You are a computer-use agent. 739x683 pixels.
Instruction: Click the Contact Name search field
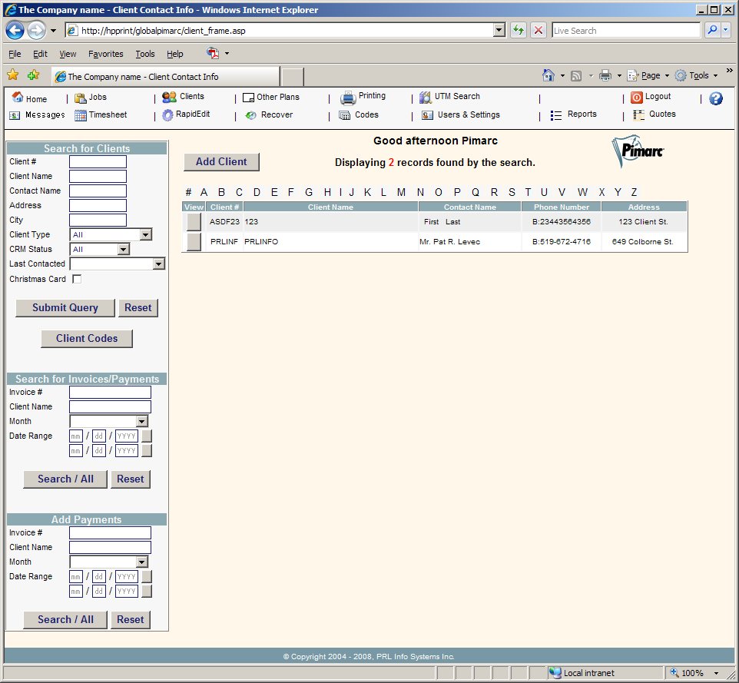98,191
